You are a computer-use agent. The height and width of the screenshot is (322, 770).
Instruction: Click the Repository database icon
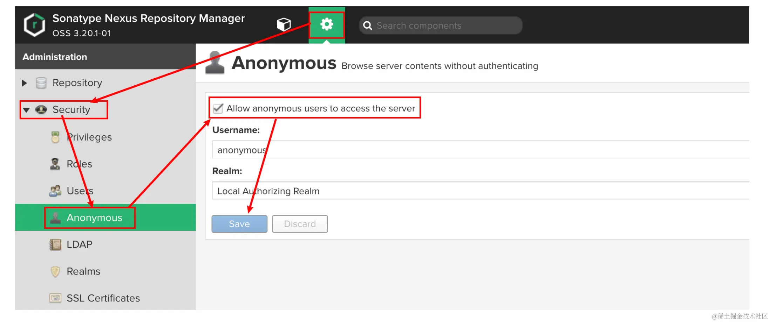(41, 83)
